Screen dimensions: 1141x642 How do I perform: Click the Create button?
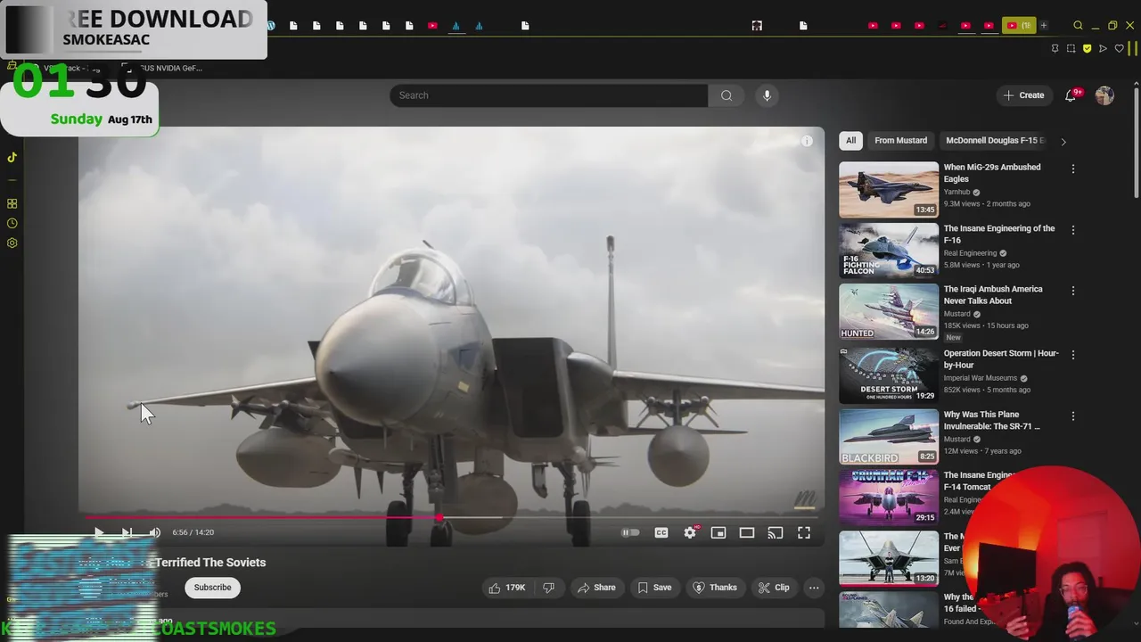tap(1023, 95)
